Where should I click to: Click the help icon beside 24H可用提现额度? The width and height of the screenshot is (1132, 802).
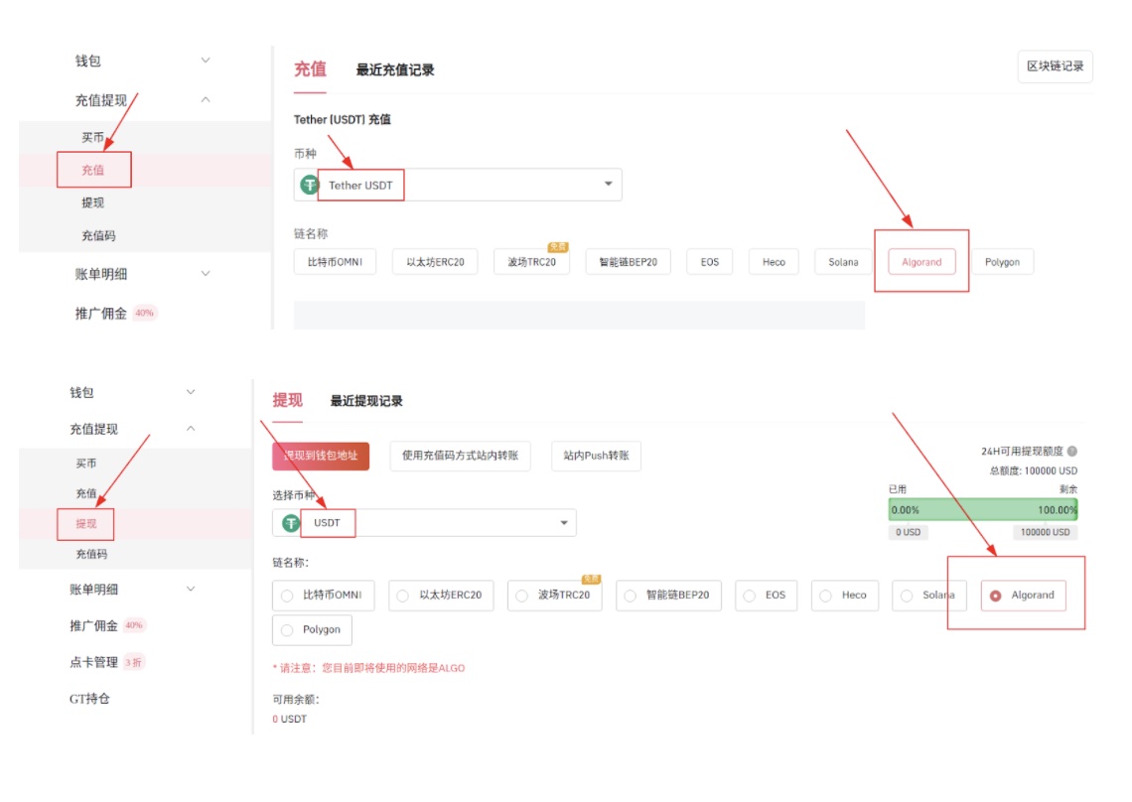1072,451
